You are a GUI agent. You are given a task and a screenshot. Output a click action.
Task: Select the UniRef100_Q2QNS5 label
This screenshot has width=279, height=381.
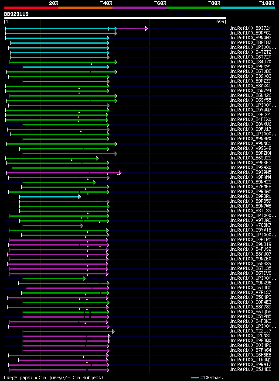250,336
